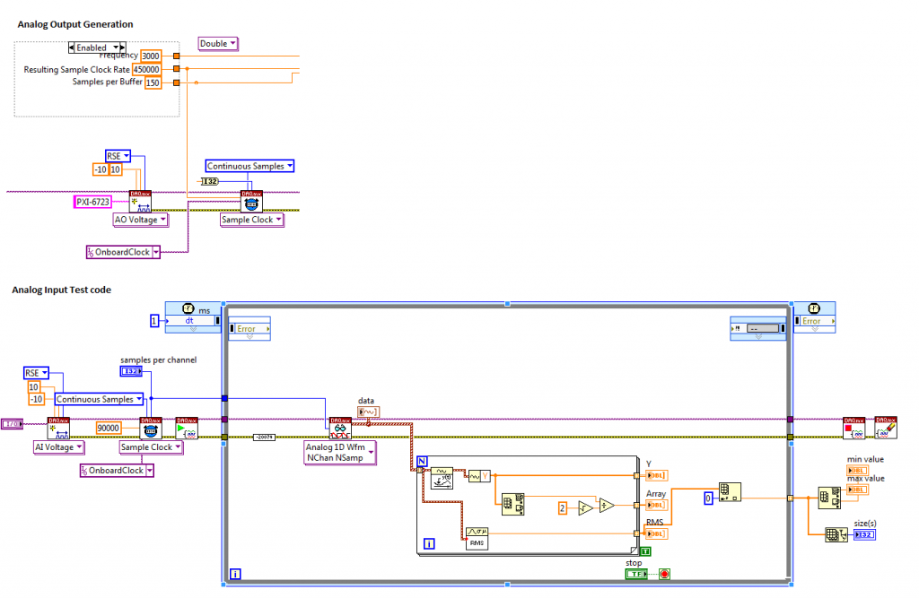Click the 450000 sample clock rate constant
This screenshot has width=919, height=598.
click(146, 69)
